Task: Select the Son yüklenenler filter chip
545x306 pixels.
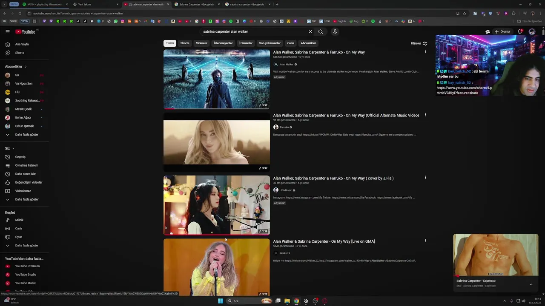Action: [270, 43]
